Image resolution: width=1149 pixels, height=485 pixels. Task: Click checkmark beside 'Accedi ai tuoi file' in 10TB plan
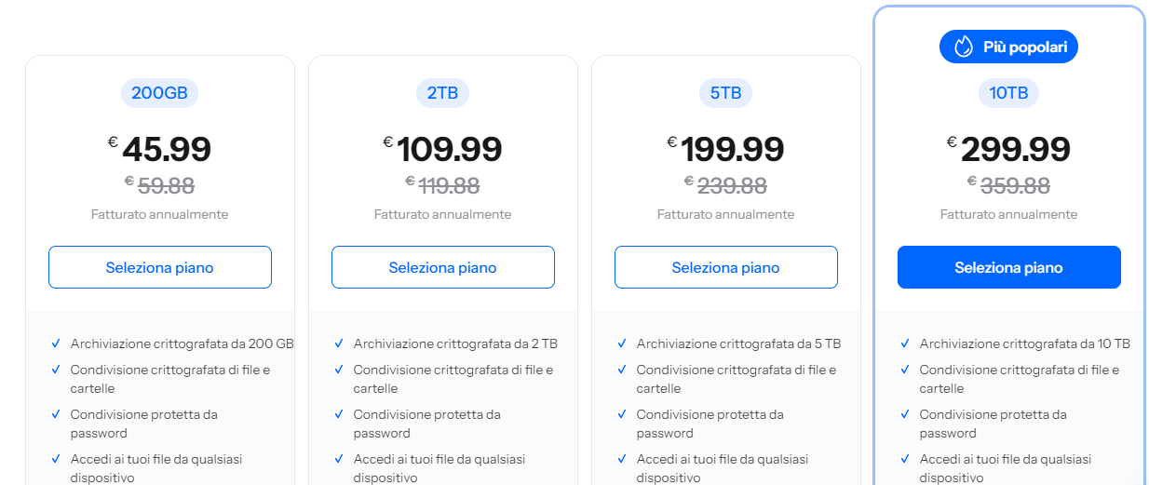[x=905, y=459]
